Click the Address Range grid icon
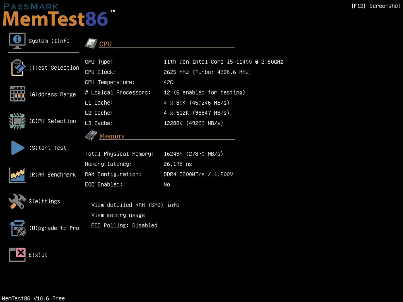Image resolution: width=403 pixels, height=302 pixels. tap(17, 94)
